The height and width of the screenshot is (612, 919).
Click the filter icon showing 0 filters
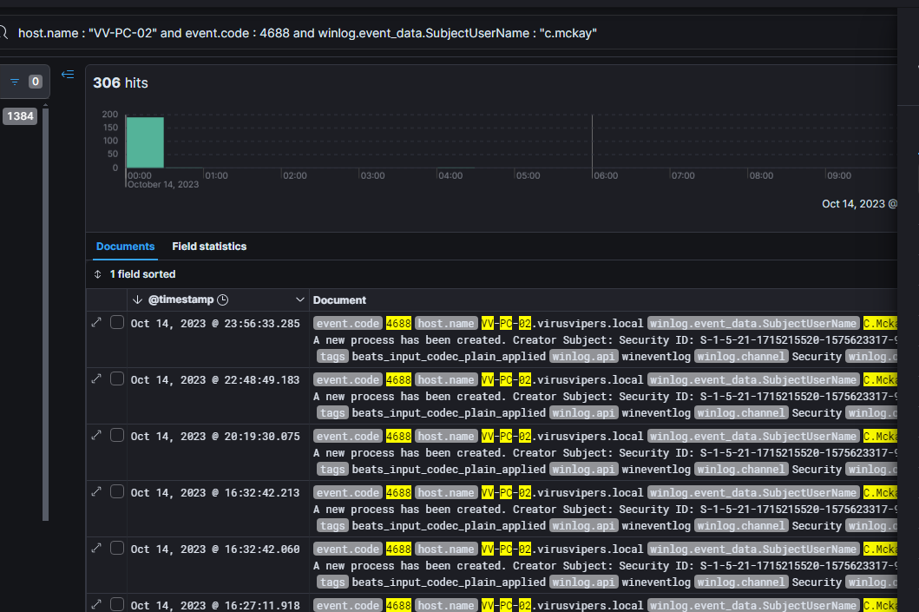click(x=15, y=82)
